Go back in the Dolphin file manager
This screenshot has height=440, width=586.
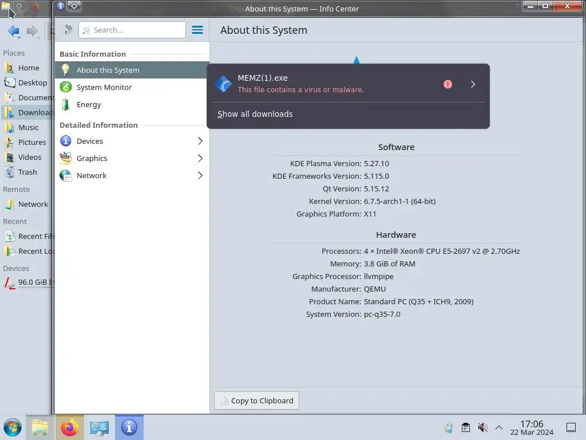coord(14,31)
